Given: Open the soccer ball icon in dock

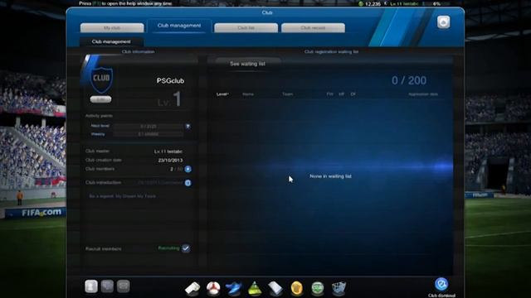Looking at the screenshot, I should tap(213, 289).
